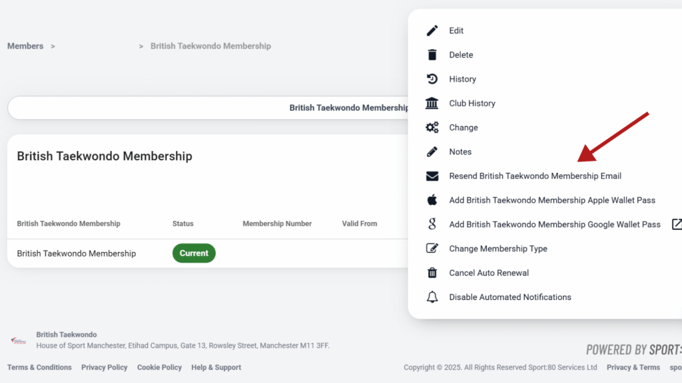Go to Help & Support link
The image size is (682, 383).
216,368
